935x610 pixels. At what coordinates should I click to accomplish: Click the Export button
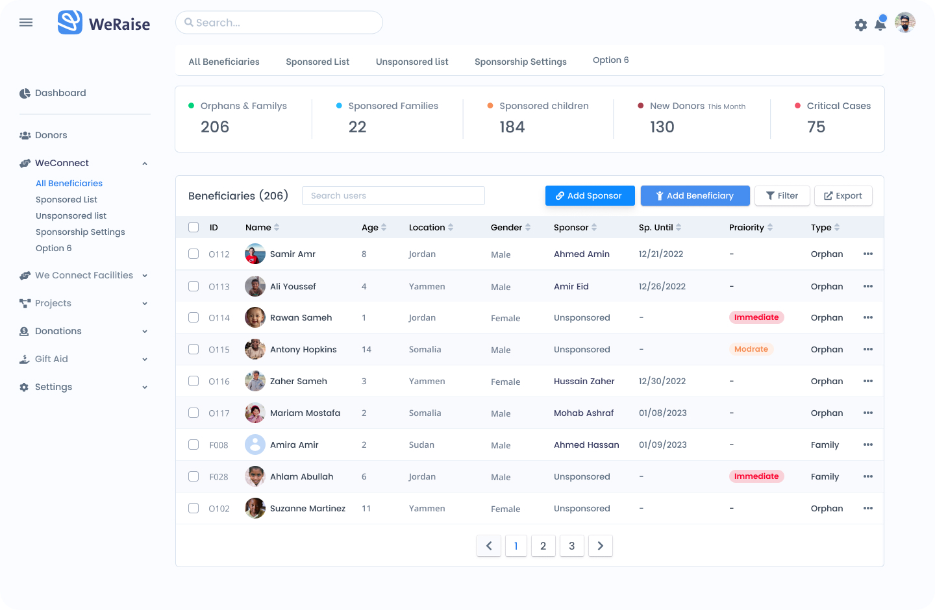tap(843, 195)
